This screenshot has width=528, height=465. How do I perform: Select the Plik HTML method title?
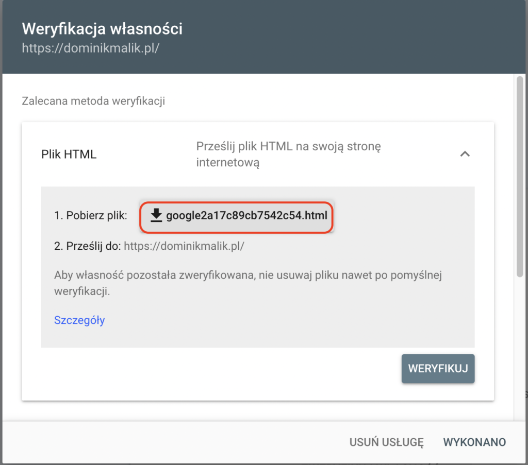(x=69, y=154)
